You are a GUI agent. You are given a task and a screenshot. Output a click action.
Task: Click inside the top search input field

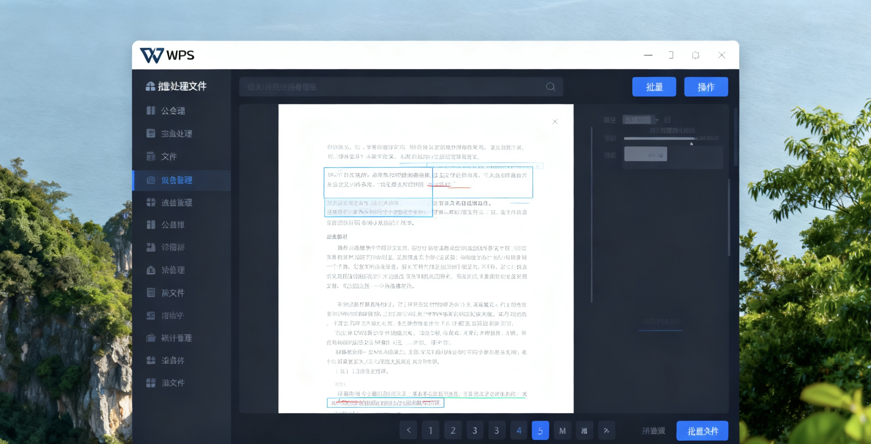(x=372, y=87)
